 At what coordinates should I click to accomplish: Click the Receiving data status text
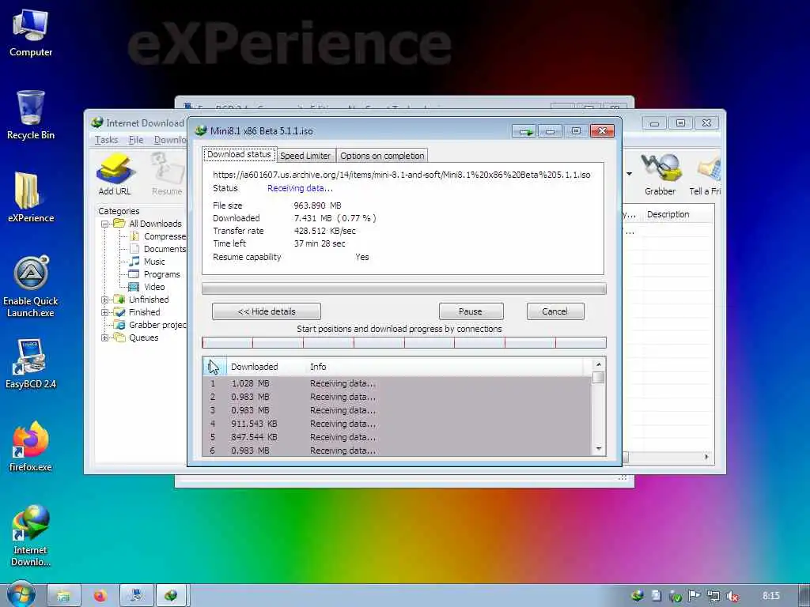[300, 188]
